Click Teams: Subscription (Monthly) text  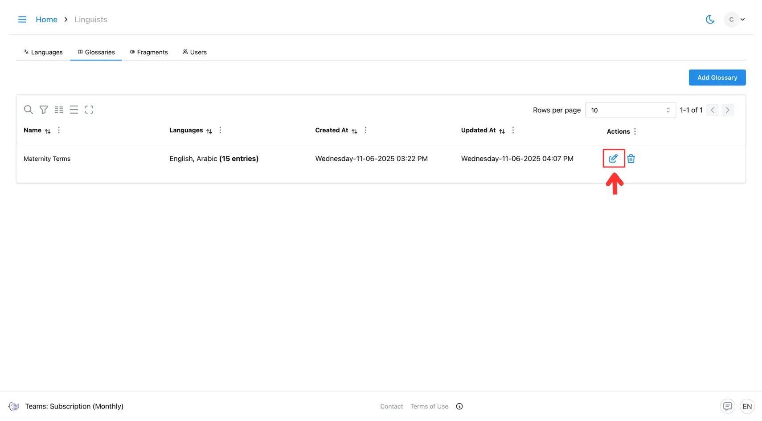pyautogui.click(x=74, y=406)
